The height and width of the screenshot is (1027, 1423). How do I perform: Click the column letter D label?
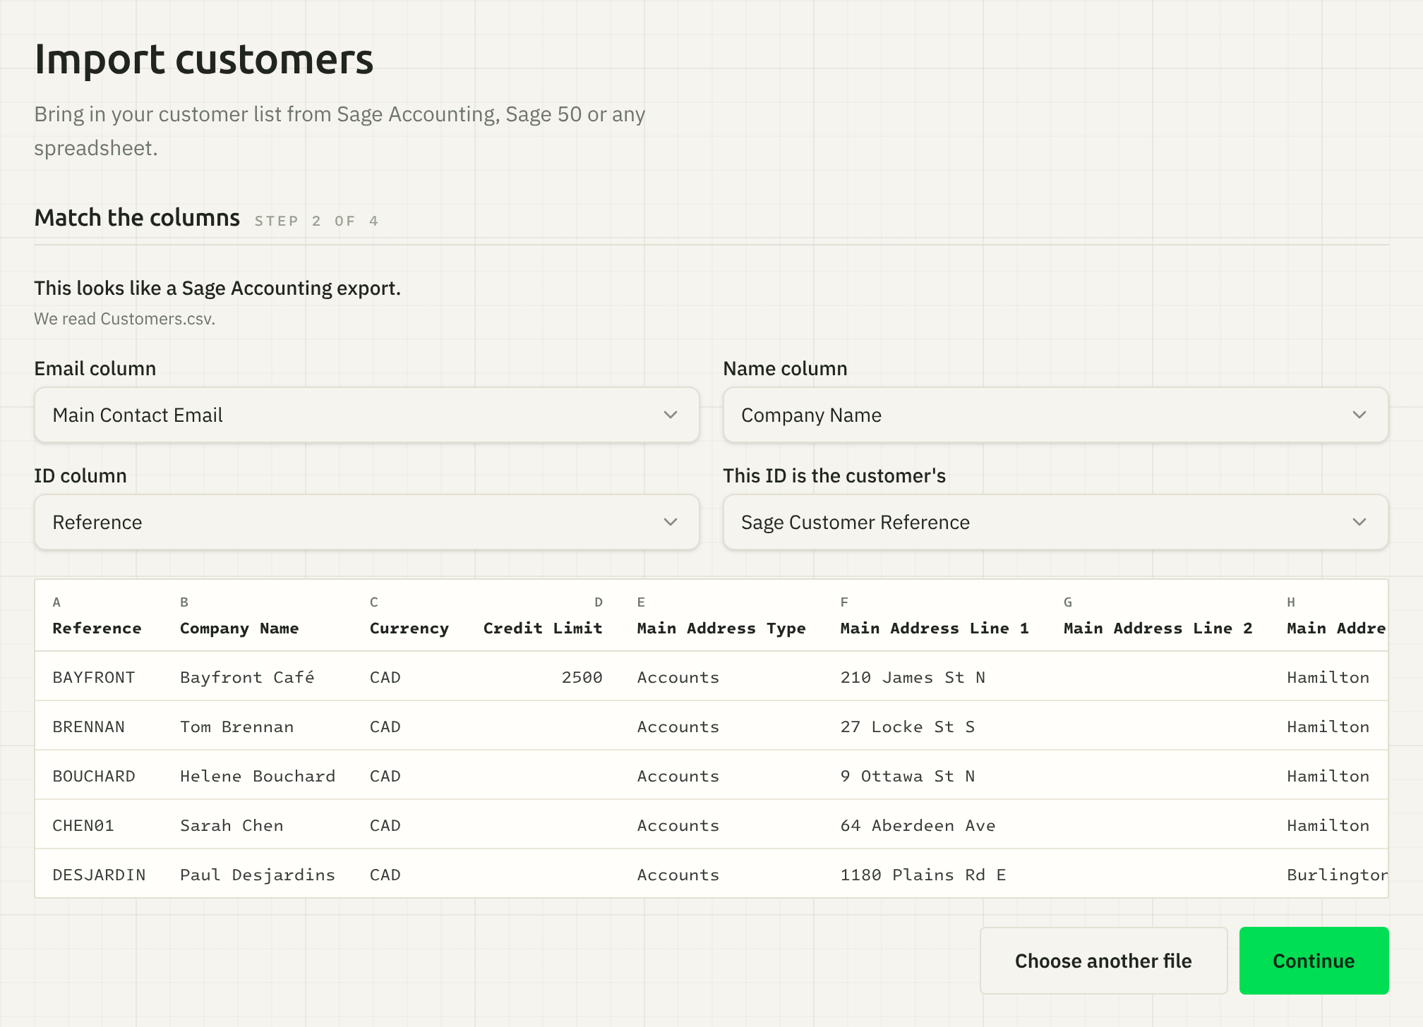(x=599, y=602)
